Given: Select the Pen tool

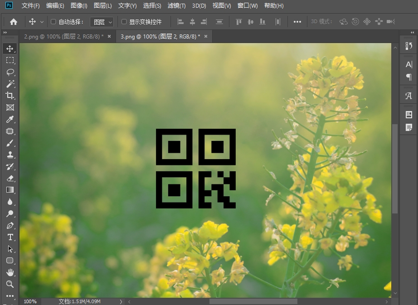Looking at the screenshot, I should tap(10, 225).
